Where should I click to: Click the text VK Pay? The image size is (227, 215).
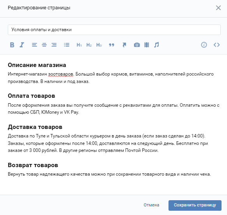pos(71,112)
